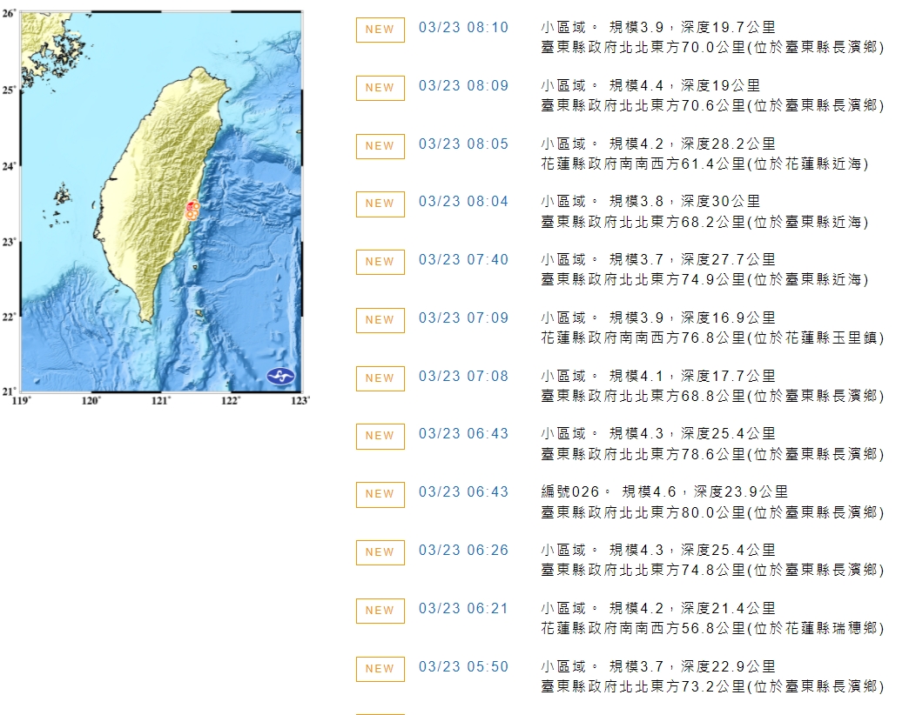909x715 pixels.
Task: Click location text 臺東縣政府北北東方74.8公里
Action: 643,571
